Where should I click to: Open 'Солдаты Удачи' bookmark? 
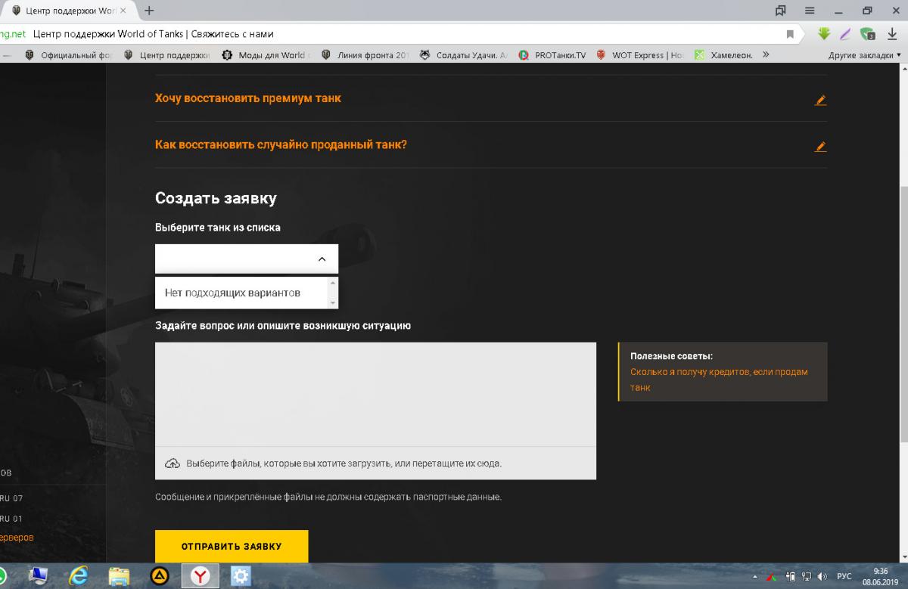464,55
